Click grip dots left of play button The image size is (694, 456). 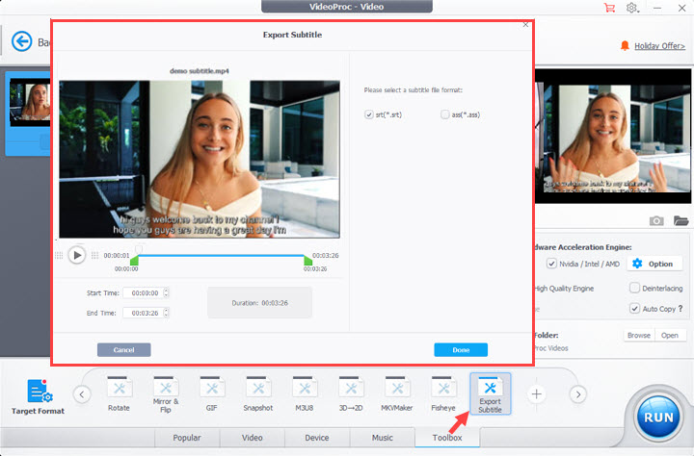coord(59,255)
